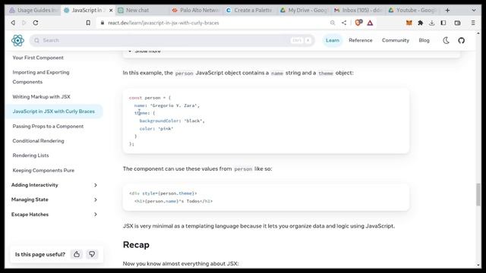Open the Learn nav item

click(333, 40)
